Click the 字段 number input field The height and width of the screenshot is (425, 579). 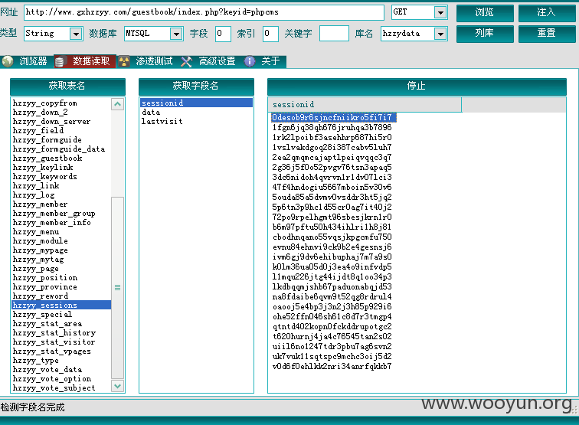click(223, 34)
